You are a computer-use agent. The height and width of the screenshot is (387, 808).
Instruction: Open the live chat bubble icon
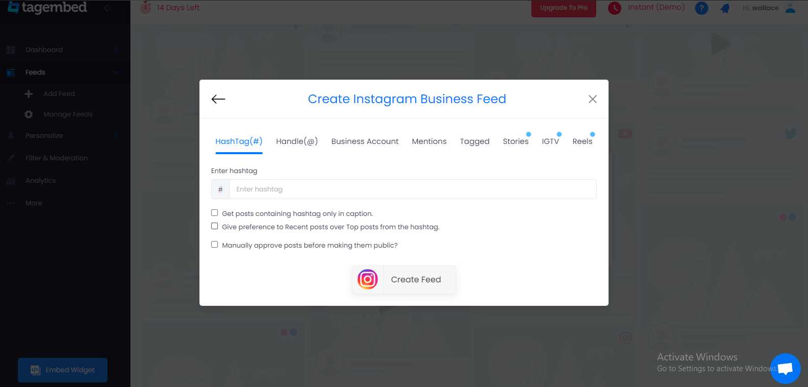(x=785, y=369)
